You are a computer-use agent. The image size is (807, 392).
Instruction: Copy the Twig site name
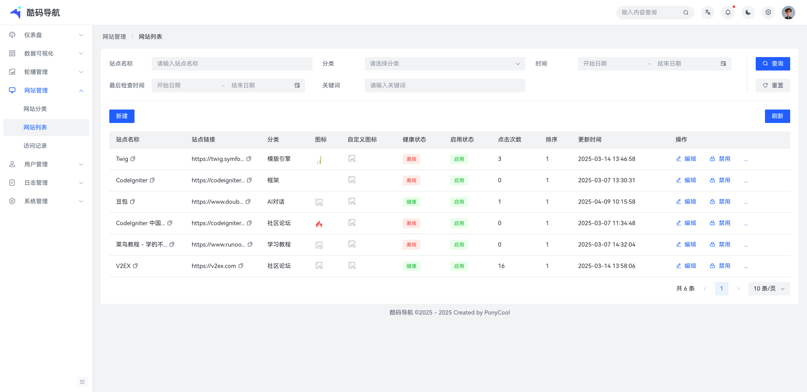coord(133,159)
